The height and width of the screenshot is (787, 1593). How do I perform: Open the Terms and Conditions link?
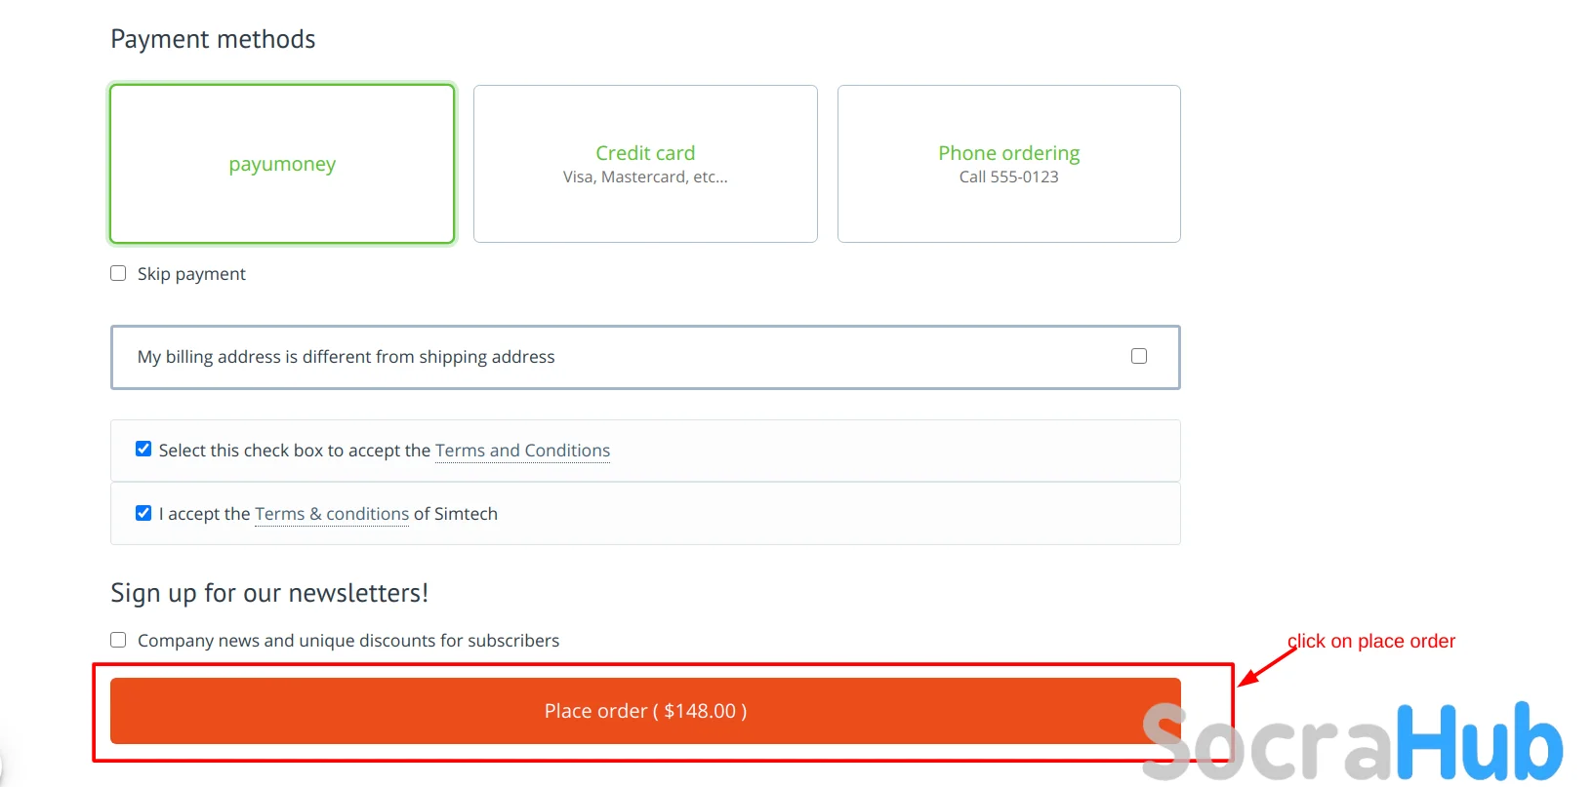(x=522, y=451)
